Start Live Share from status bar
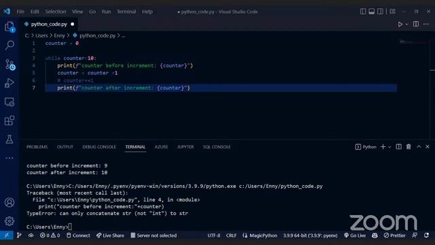 coord(110,235)
